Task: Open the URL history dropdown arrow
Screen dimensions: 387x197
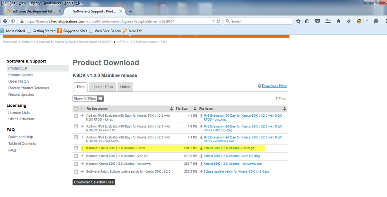Action: [x=213, y=21]
